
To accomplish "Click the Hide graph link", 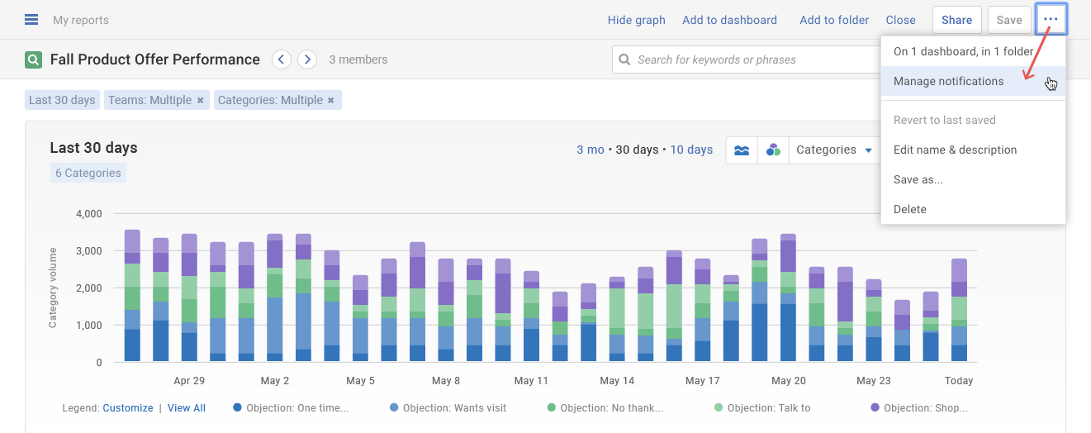I will (x=636, y=20).
